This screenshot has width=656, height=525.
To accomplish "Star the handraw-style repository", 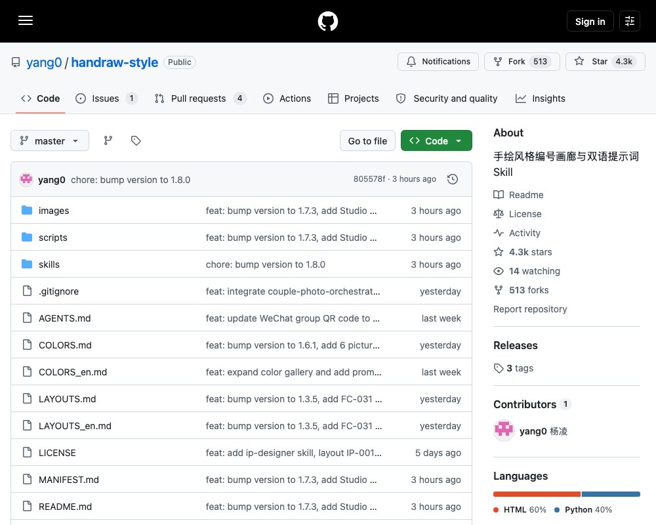I will (x=605, y=62).
